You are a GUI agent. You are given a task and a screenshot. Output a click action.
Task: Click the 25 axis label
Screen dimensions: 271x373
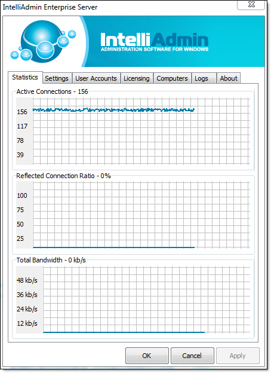pos(20,239)
